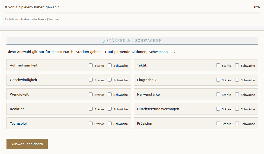
Task: Tick Stärke for Teamspiel
Action: click(x=91, y=123)
